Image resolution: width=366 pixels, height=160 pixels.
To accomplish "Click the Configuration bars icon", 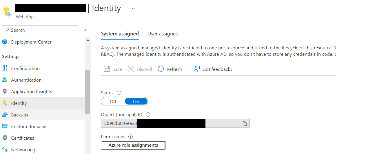I will [x=5, y=68].
